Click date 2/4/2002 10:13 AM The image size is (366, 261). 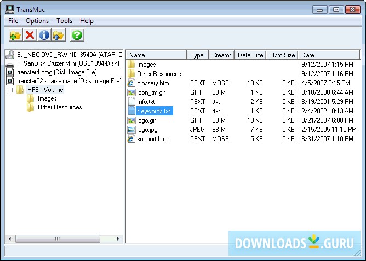327,111
